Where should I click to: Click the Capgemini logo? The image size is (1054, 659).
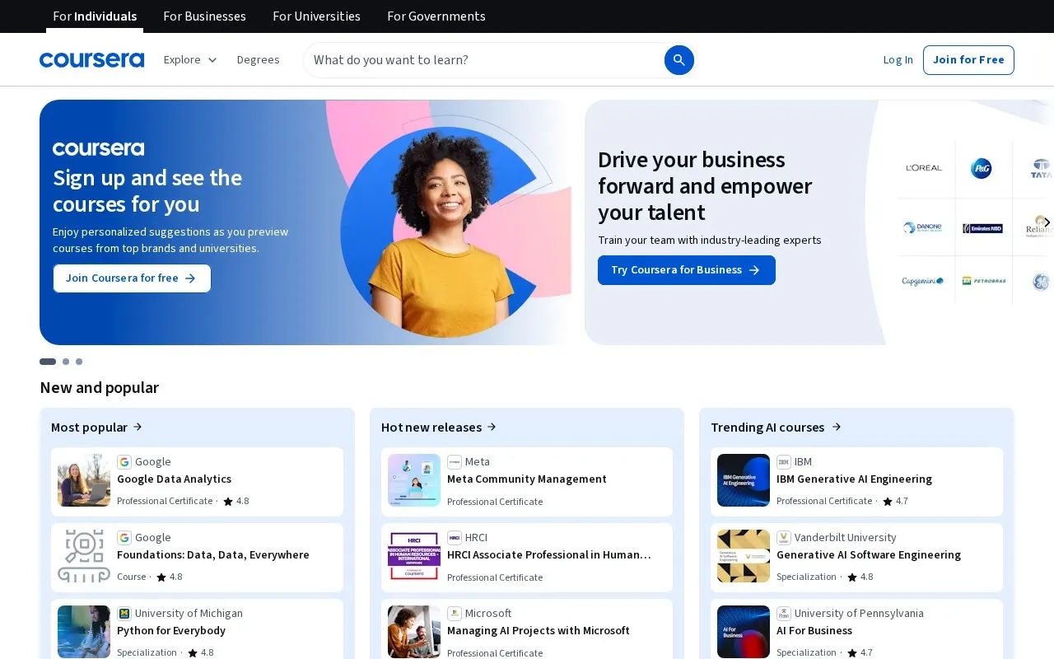(x=922, y=281)
